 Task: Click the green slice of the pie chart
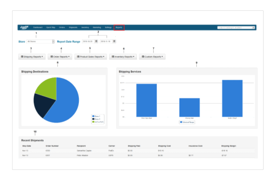(x=48, y=89)
